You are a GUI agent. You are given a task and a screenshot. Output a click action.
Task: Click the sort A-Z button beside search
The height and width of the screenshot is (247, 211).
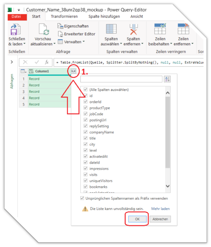[167, 79]
